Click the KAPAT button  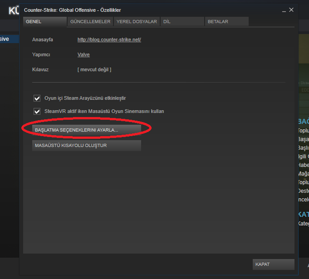[x=273, y=264]
